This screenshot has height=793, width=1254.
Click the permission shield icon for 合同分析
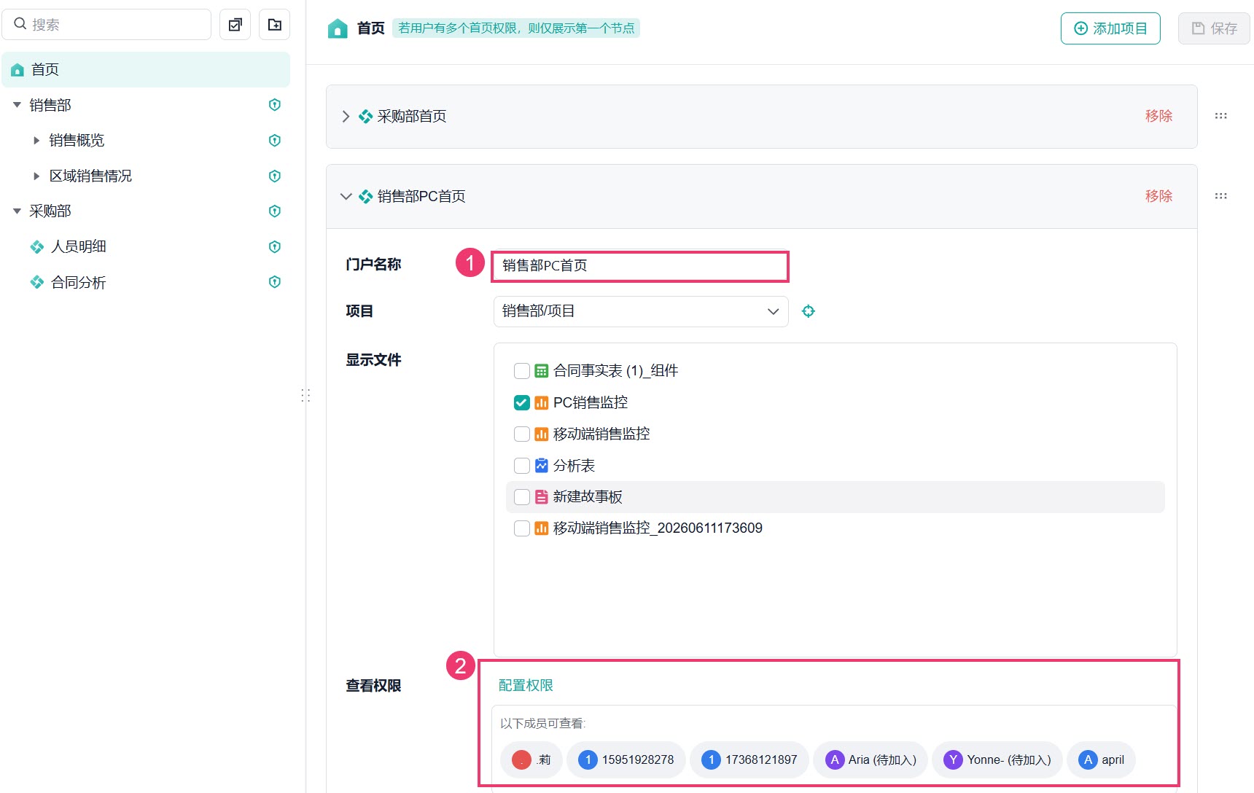point(275,282)
